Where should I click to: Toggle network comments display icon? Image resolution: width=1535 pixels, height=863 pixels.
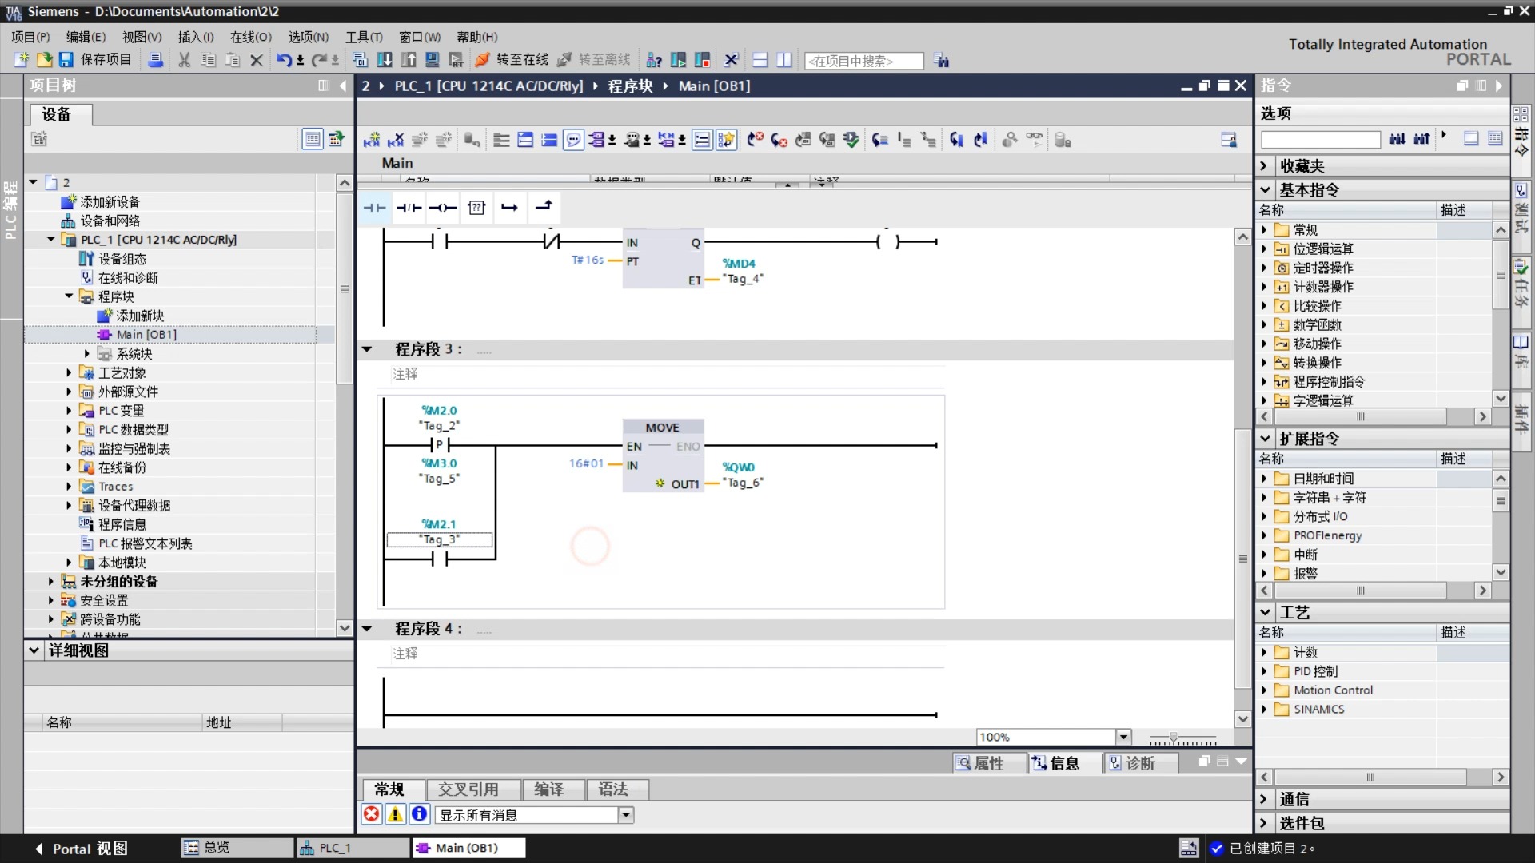(x=573, y=141)
